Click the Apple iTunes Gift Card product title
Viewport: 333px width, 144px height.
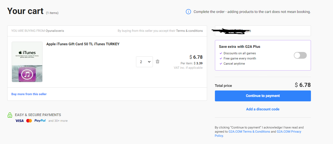(x=83, y=44)
